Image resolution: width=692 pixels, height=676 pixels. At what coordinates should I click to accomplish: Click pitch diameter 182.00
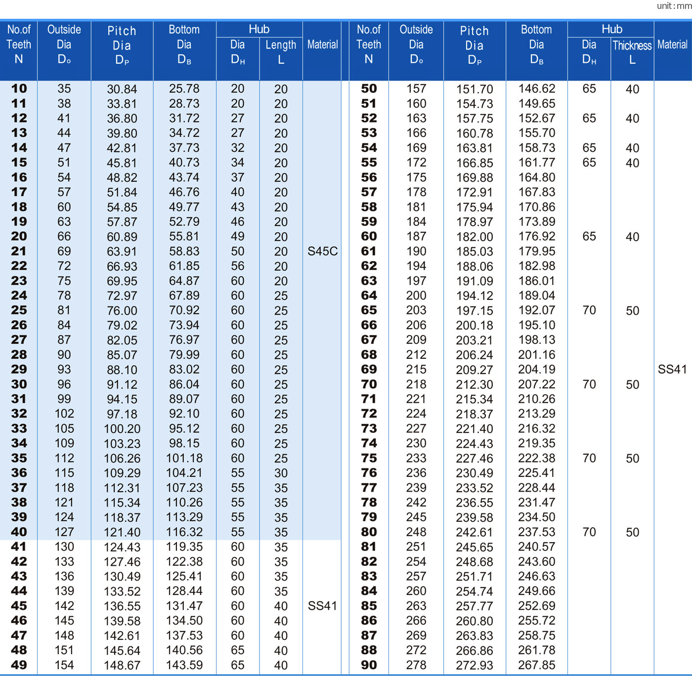click(x=475, y=237)
